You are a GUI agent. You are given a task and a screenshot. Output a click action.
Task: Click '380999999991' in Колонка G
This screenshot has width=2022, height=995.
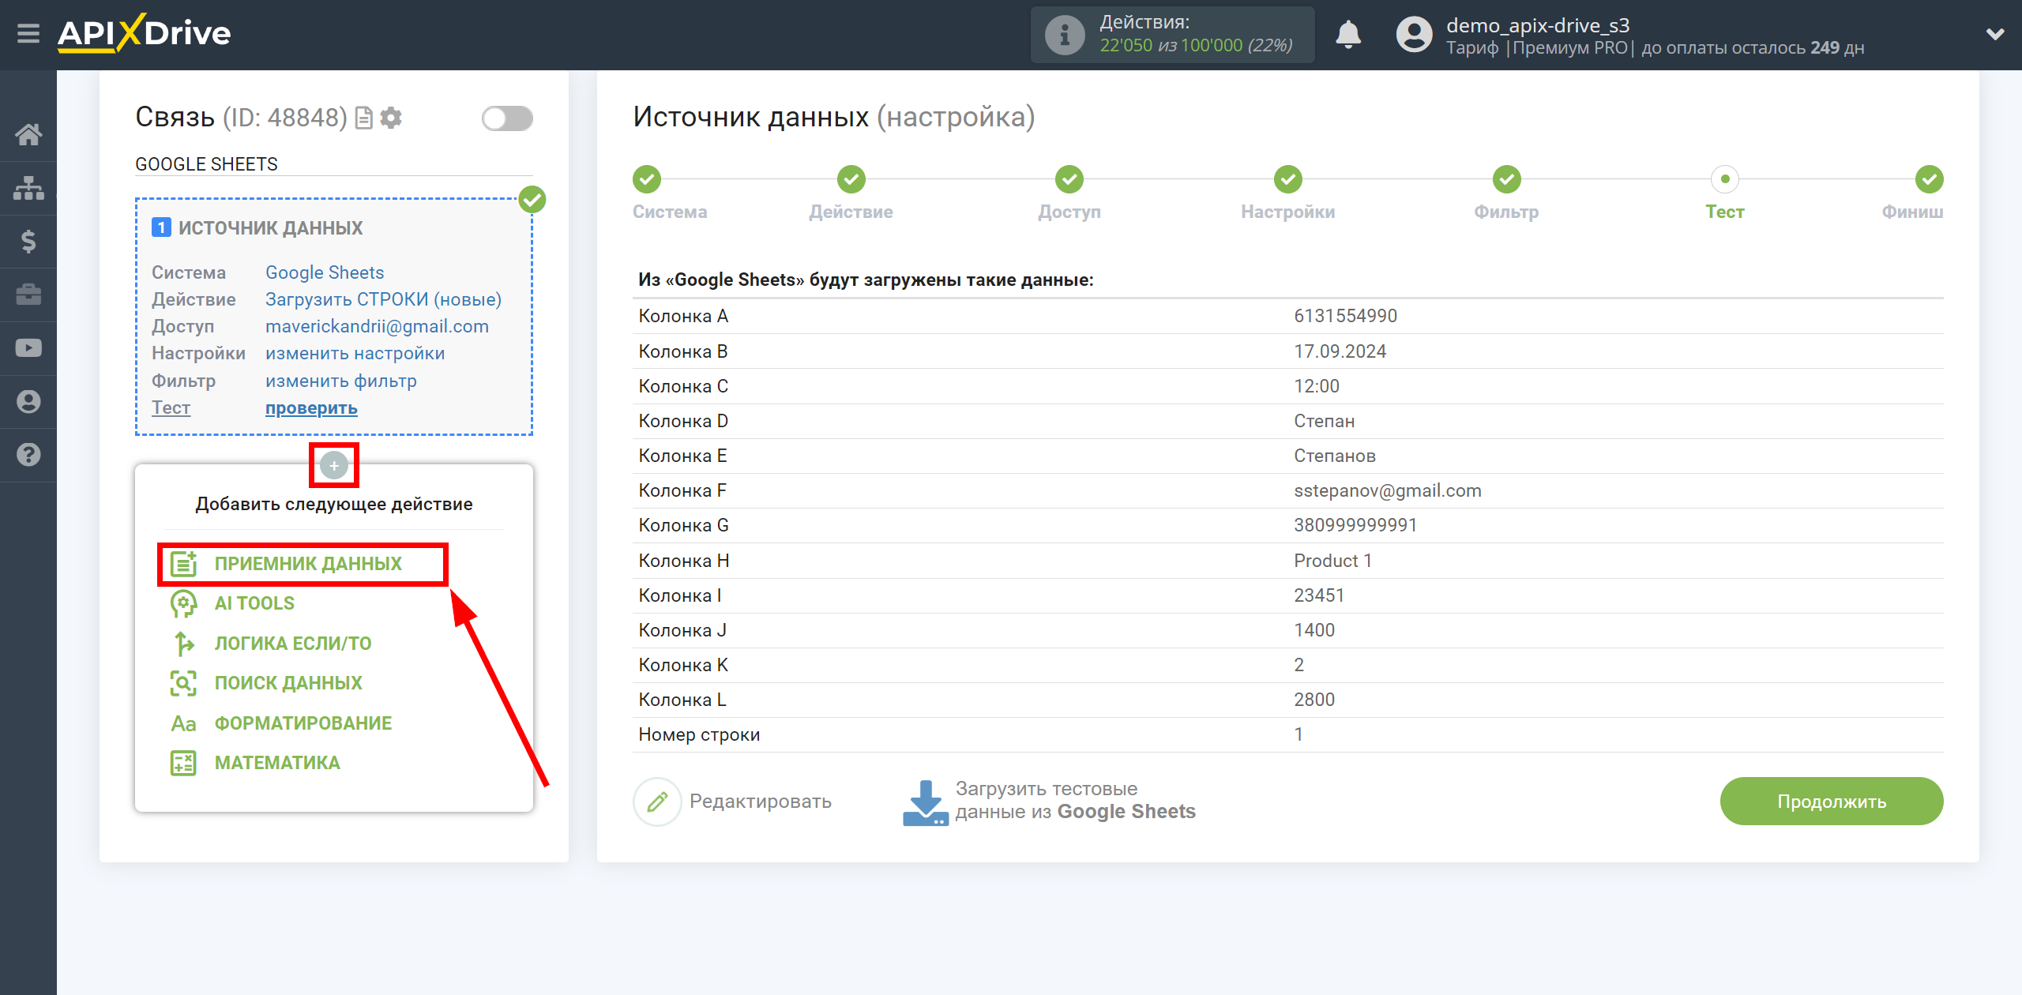[x=1355, y=525]
